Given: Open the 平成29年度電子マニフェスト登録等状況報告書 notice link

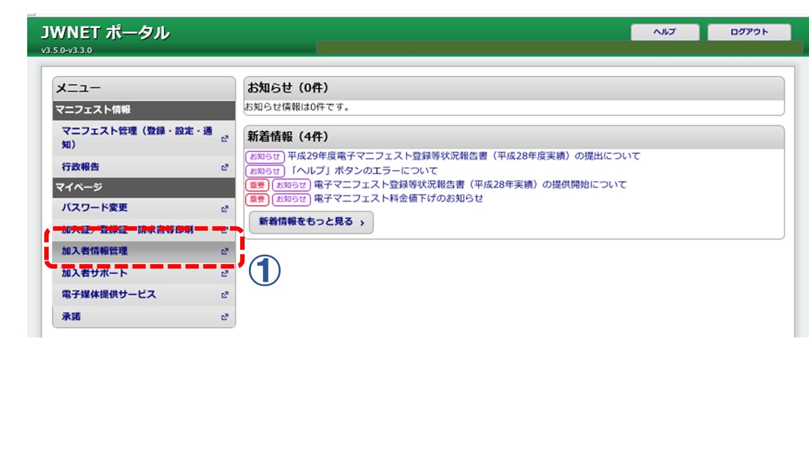Looking at the screenshot, I should click(x=463, y=156).
